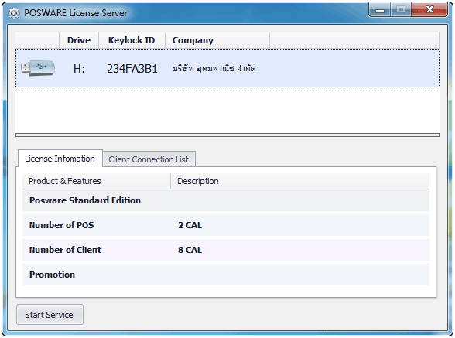Minimize the POSWARE License Server window

(379, 10)
